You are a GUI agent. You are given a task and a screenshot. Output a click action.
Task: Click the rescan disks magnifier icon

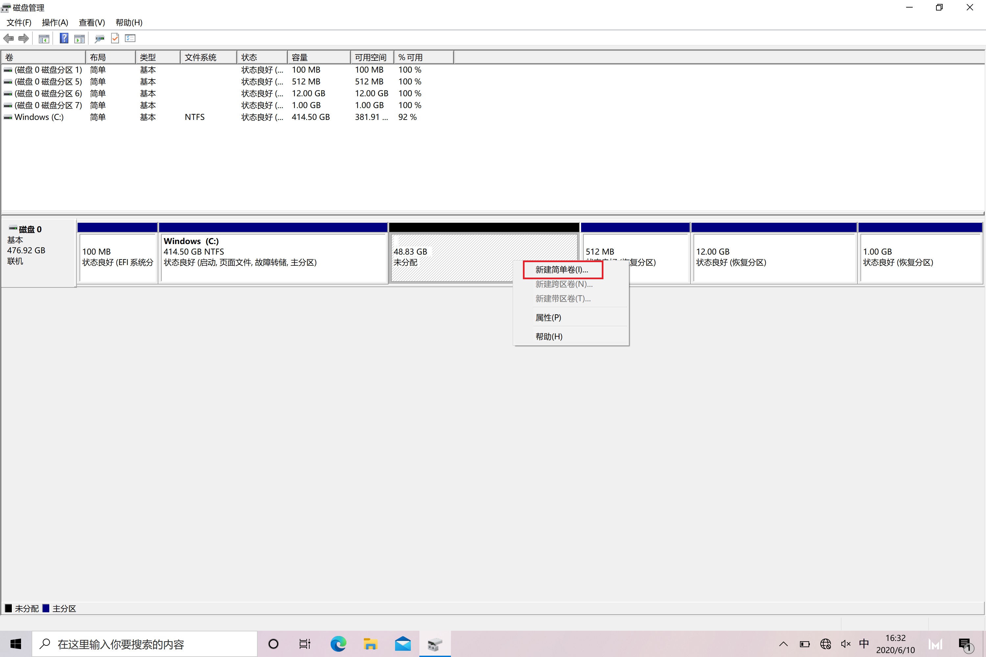99,38
